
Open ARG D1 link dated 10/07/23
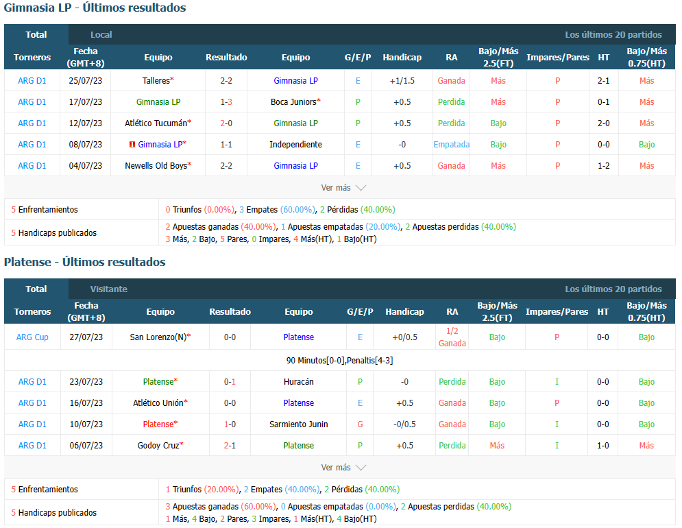[x=32, y=424]
